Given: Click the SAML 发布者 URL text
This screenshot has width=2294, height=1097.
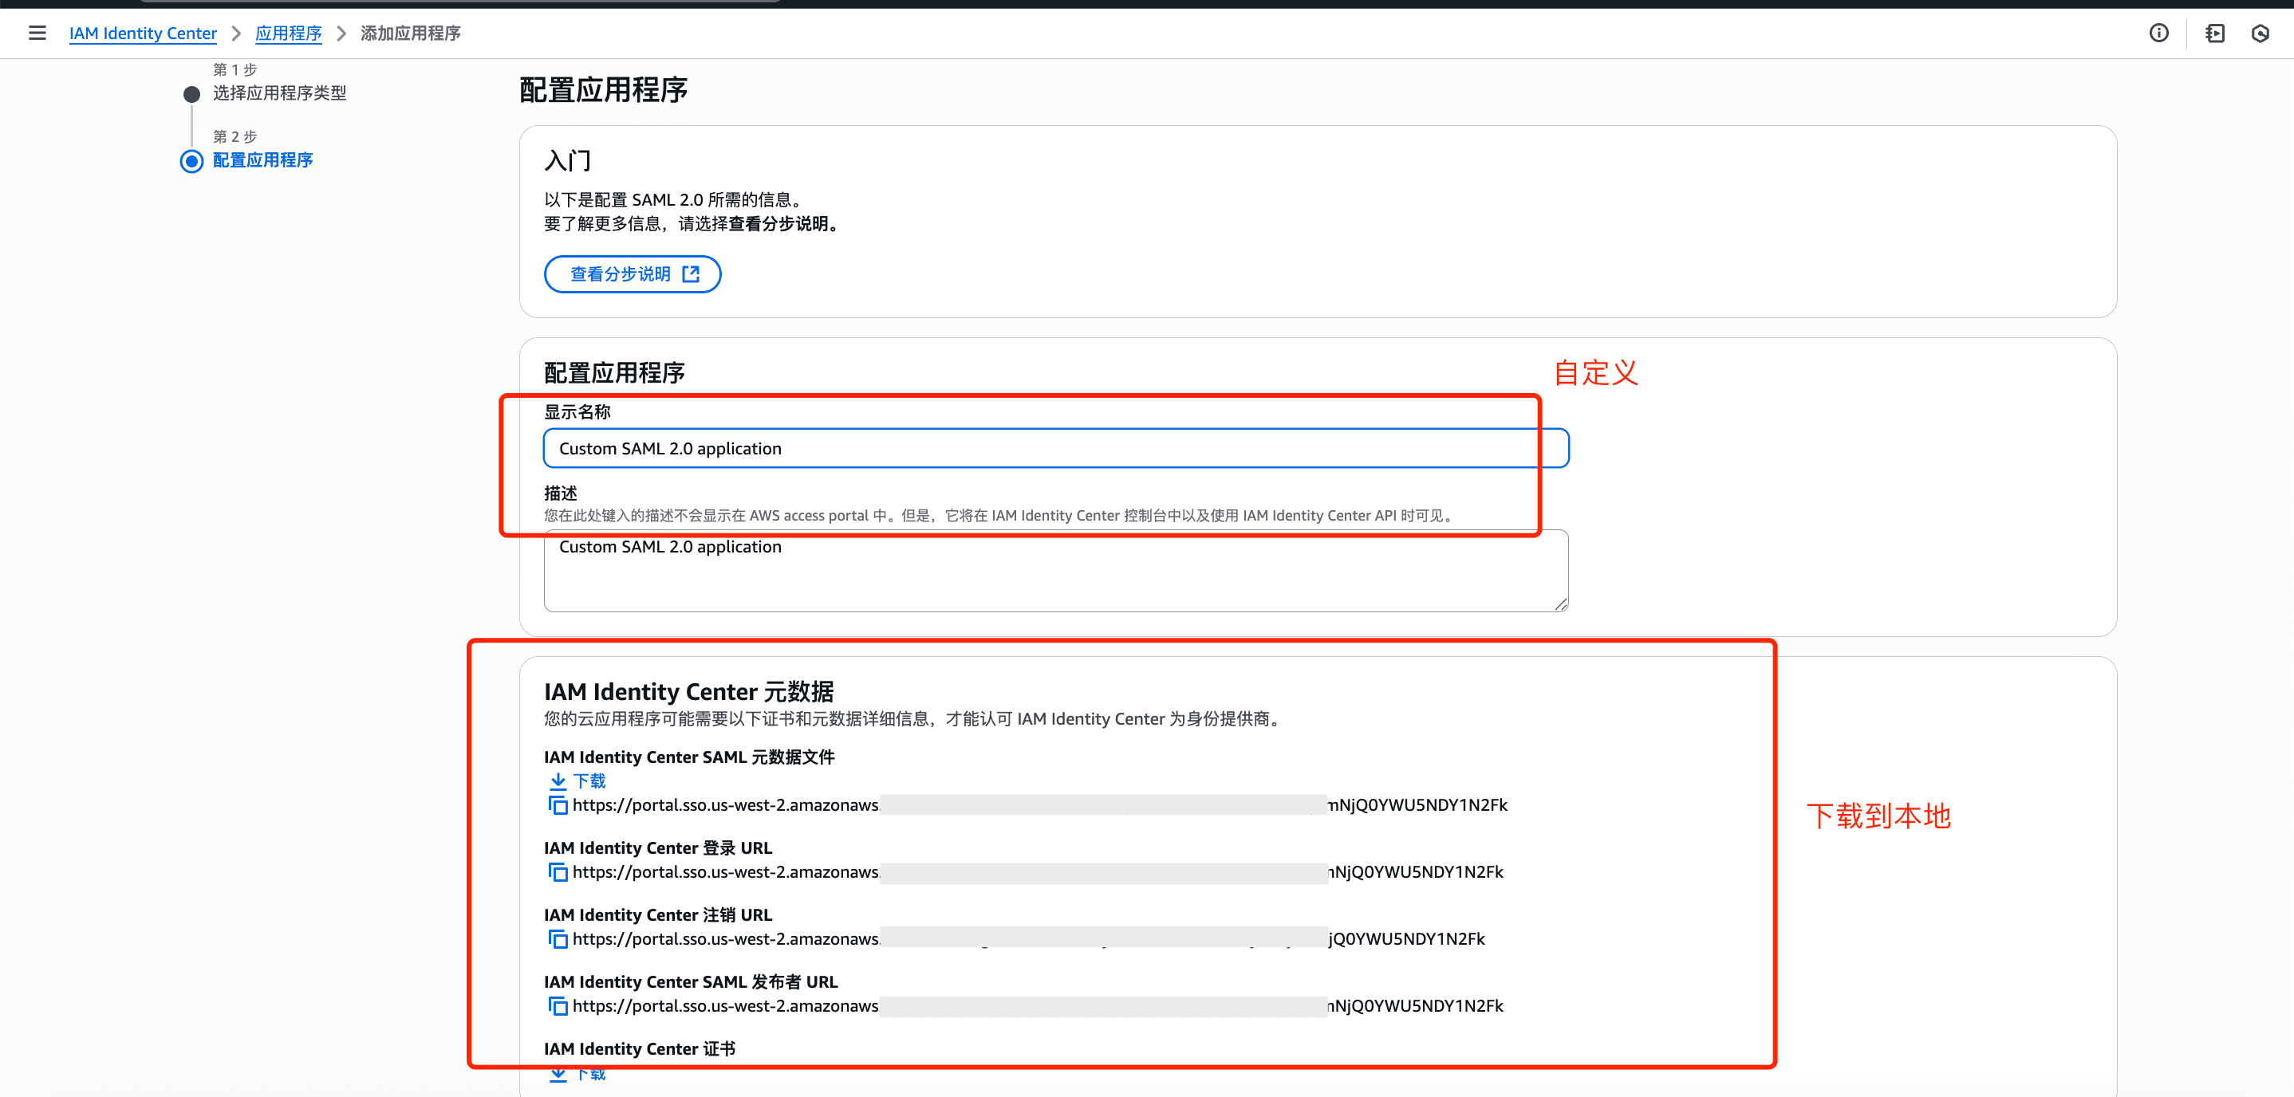Looking at the screenshot, I should coord(1038,1005).
